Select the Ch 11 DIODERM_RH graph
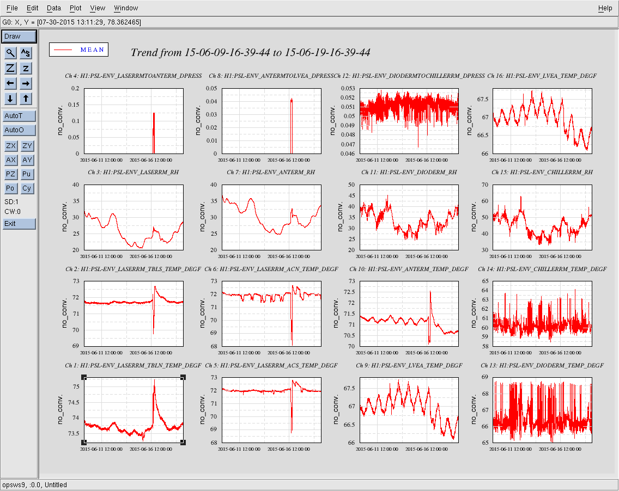Screen dimensions: 619x491 tap(409, 217)
